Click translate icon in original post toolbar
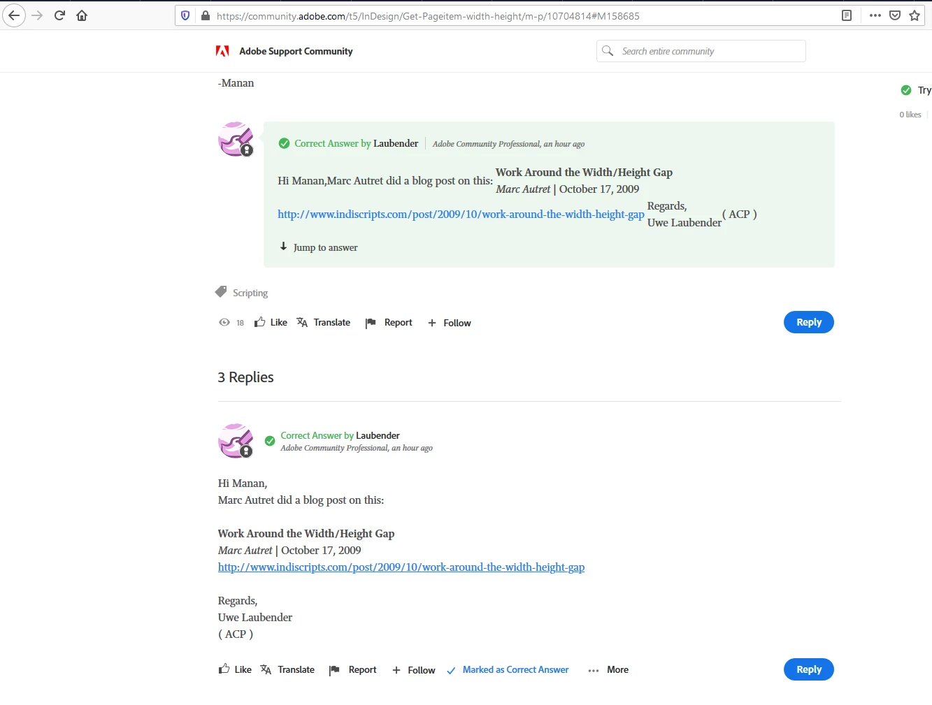The image size is (932, 705). [x=302, y=322]
